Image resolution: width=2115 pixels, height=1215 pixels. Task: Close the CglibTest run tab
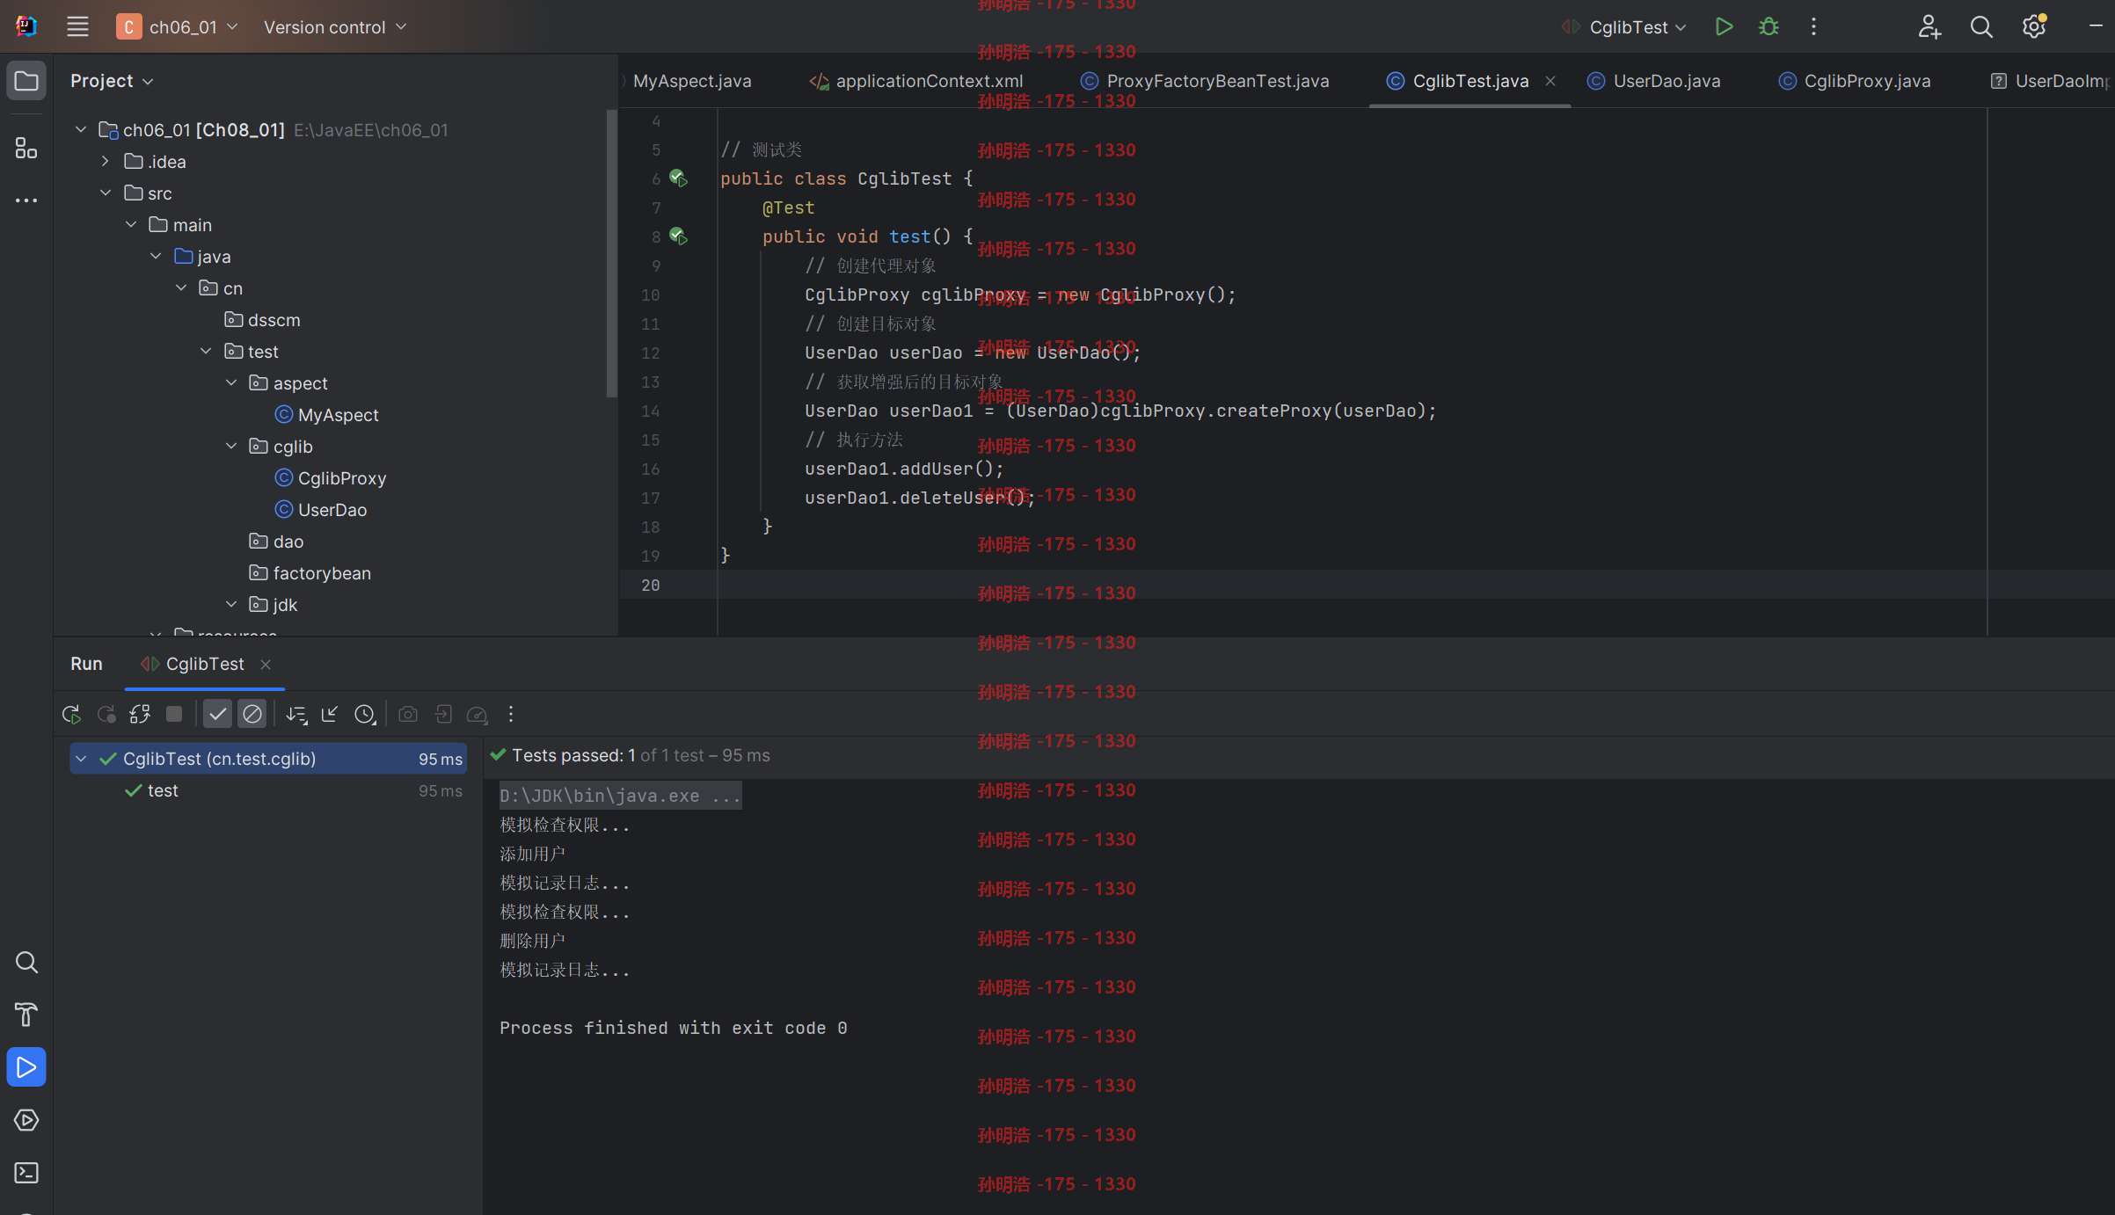click(x=266, y=665)
